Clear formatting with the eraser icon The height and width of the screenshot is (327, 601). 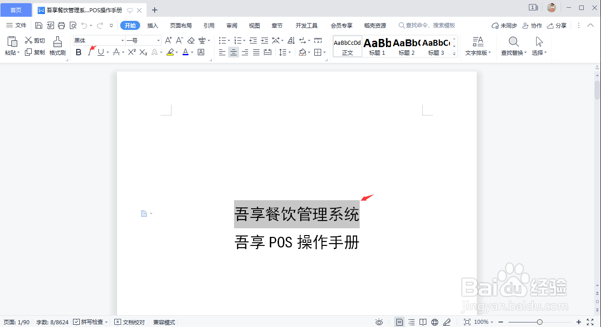(191, 40)
